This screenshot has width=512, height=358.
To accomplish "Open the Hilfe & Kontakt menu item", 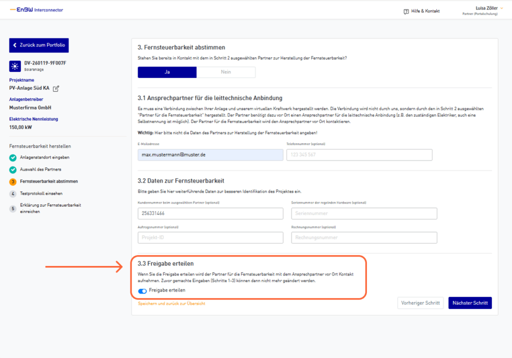I will coord(425,11).
